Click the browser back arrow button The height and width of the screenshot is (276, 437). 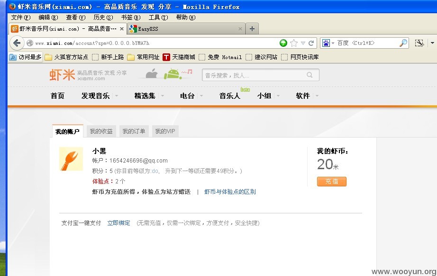[x=17, y=43]
